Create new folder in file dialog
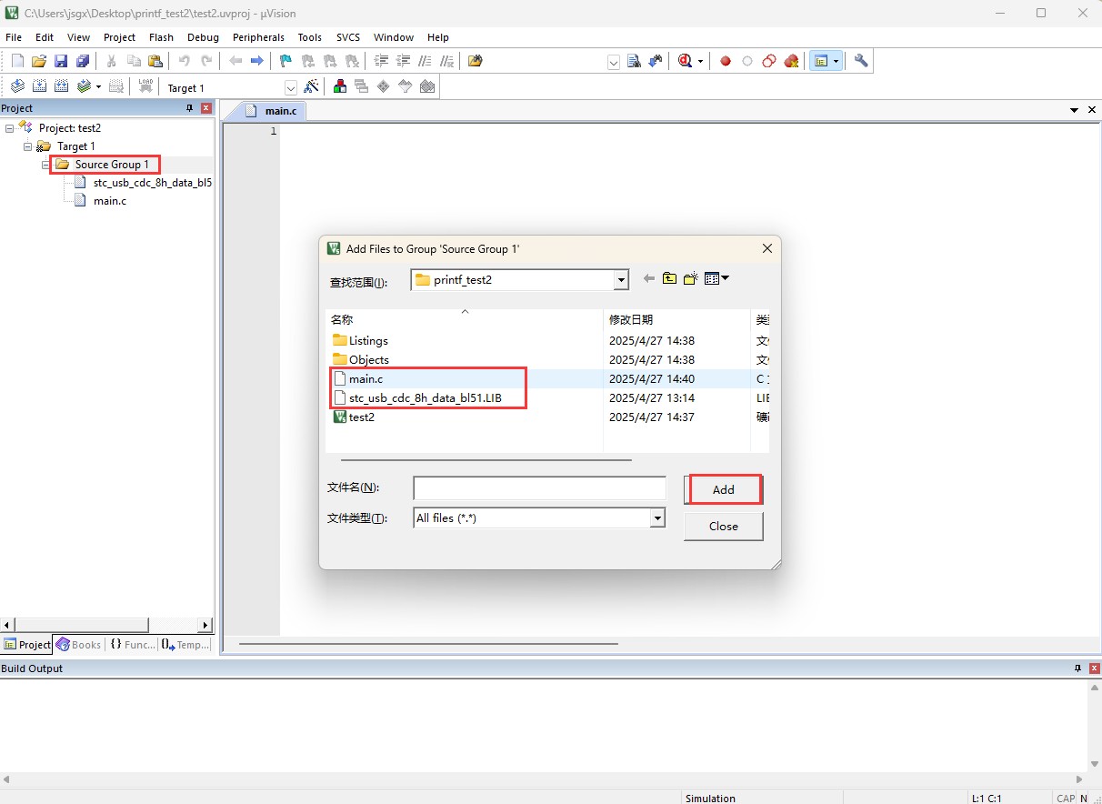 pos(690,278)
